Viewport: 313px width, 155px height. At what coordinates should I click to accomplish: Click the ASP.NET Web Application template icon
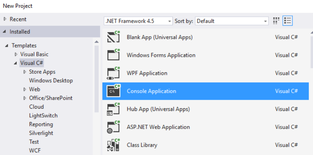point(113,127)
